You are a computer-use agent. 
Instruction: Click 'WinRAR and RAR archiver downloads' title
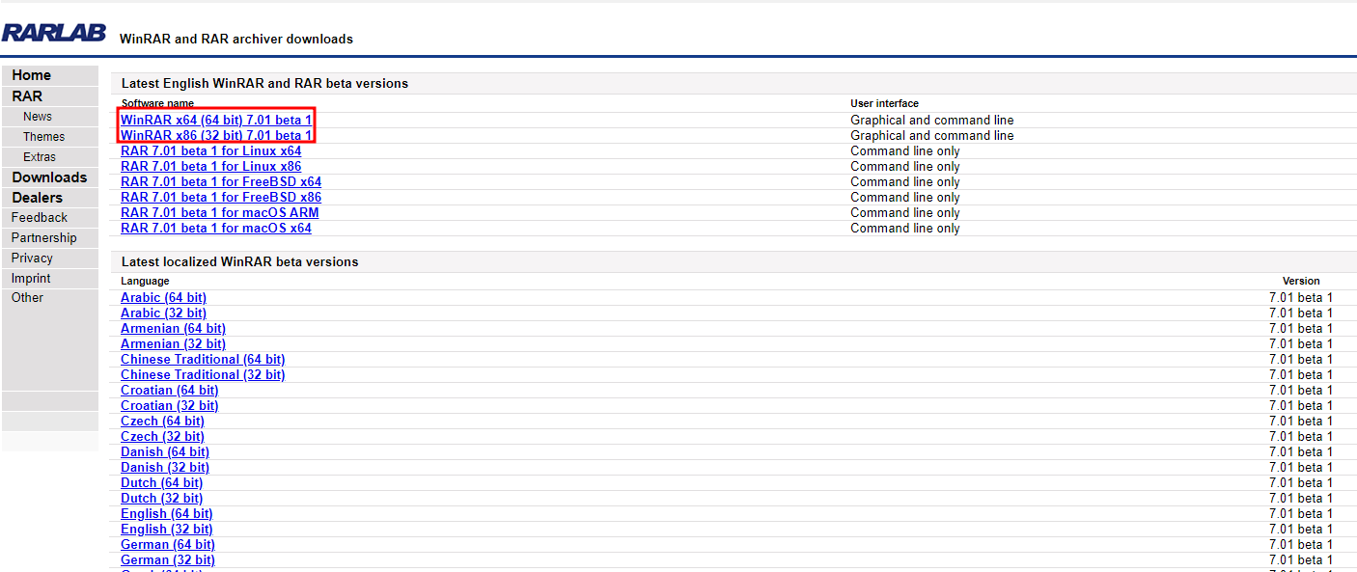pos(235,40)
